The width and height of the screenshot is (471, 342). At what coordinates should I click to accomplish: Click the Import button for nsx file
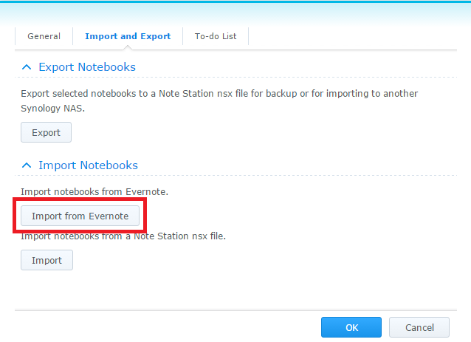click(47, 260)
